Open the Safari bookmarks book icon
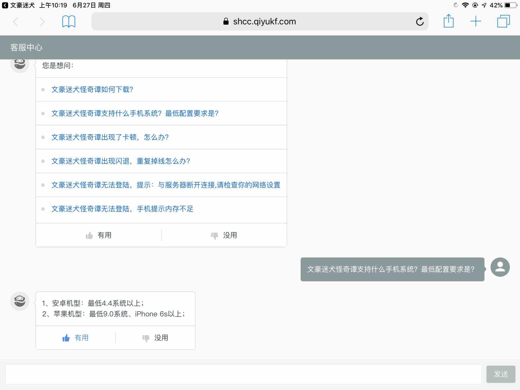Viewport: 520px width, 390px height. tap(69, 22)
